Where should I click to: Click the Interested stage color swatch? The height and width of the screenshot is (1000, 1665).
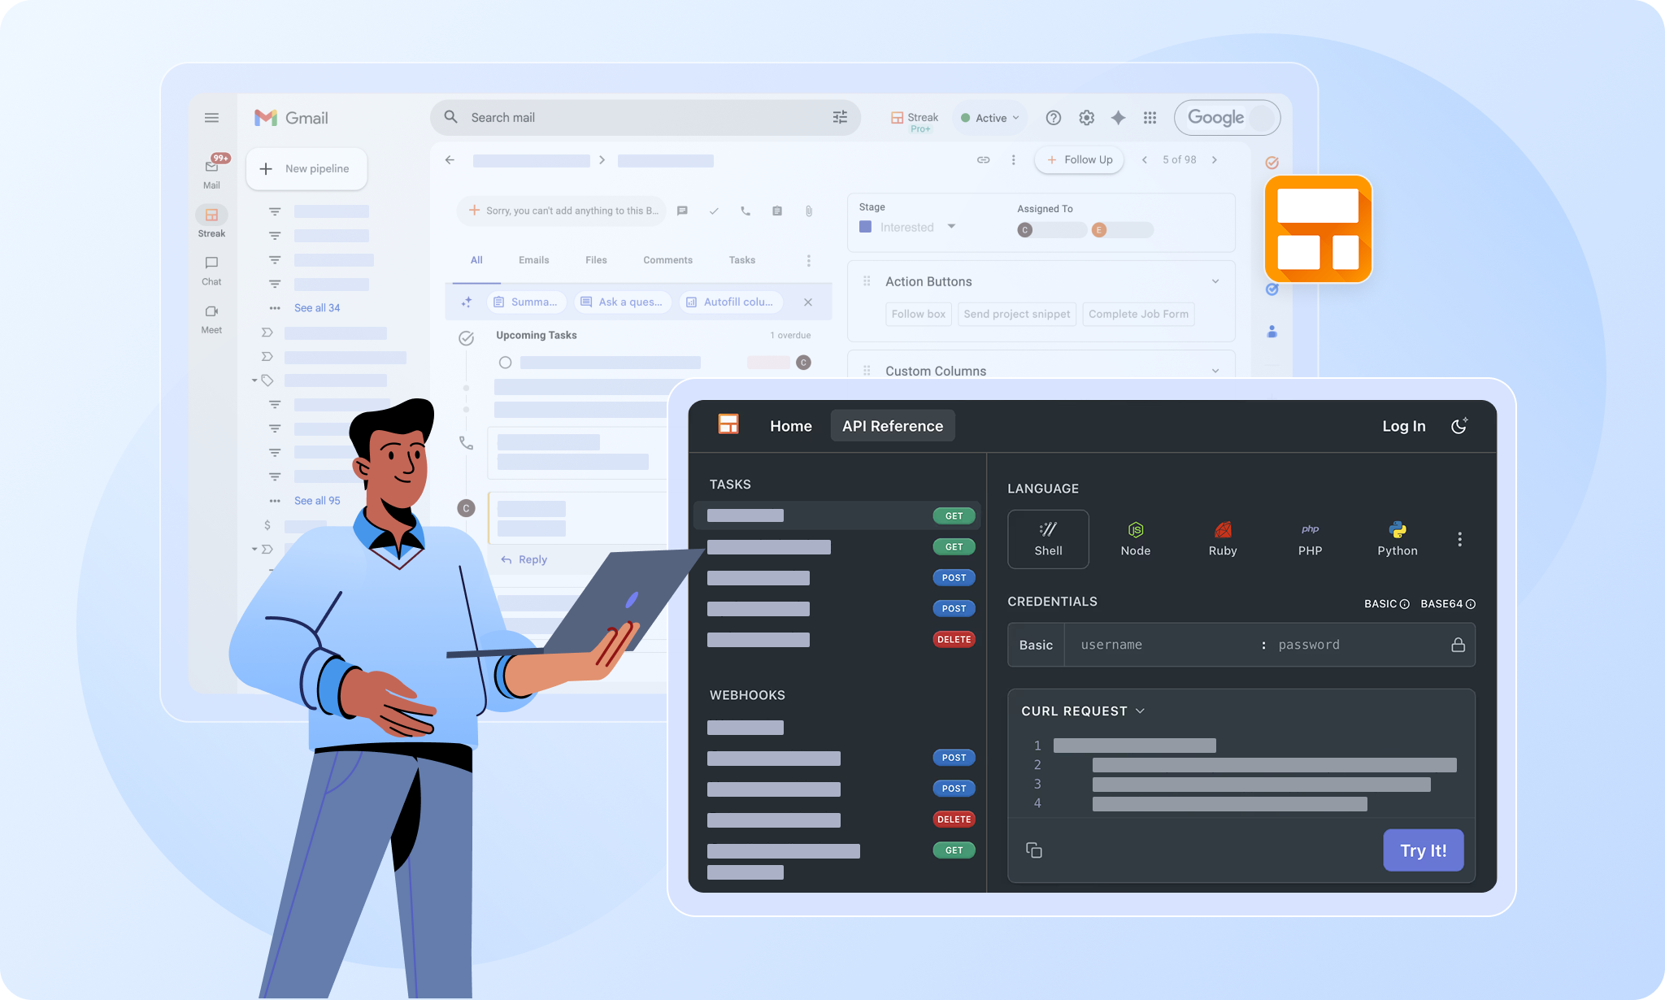point(865,227)
